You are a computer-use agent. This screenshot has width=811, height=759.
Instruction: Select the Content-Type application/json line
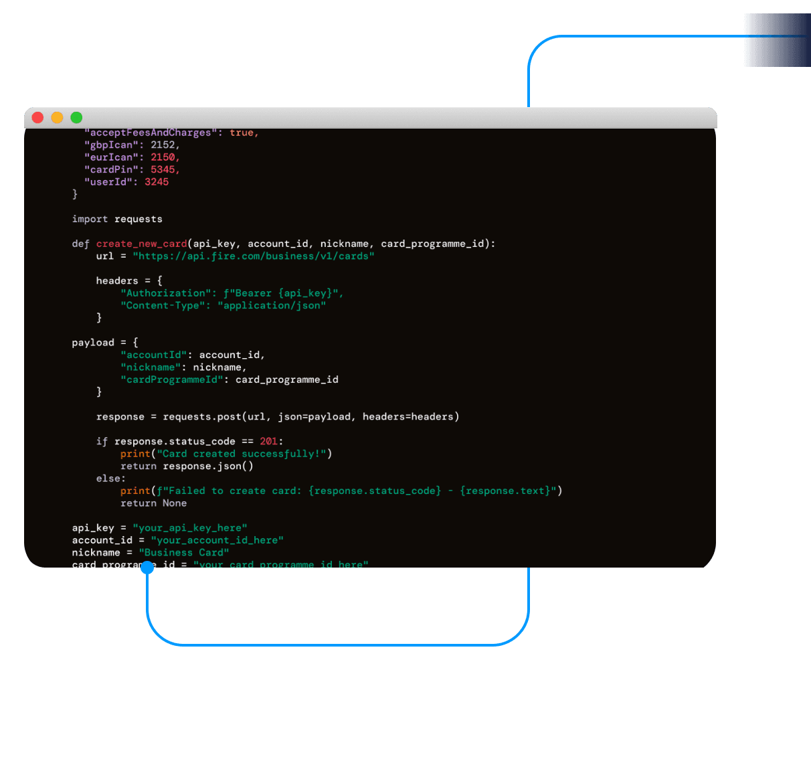coord(223,305)
